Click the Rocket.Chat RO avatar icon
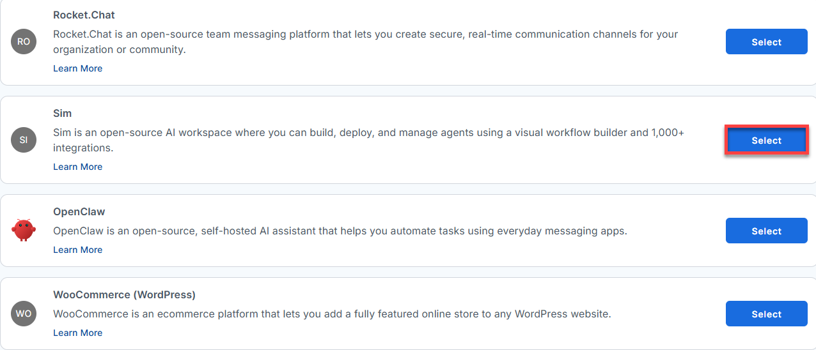This screenshot has width=816, height=350. pos(24,42)
